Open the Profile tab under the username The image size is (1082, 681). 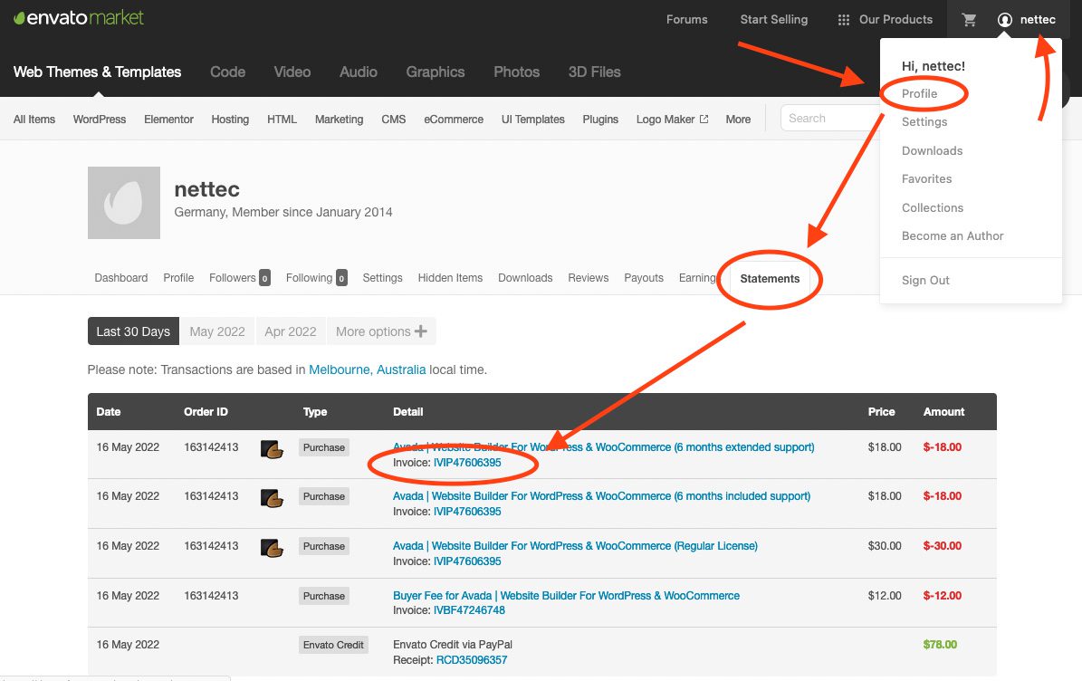178,278
